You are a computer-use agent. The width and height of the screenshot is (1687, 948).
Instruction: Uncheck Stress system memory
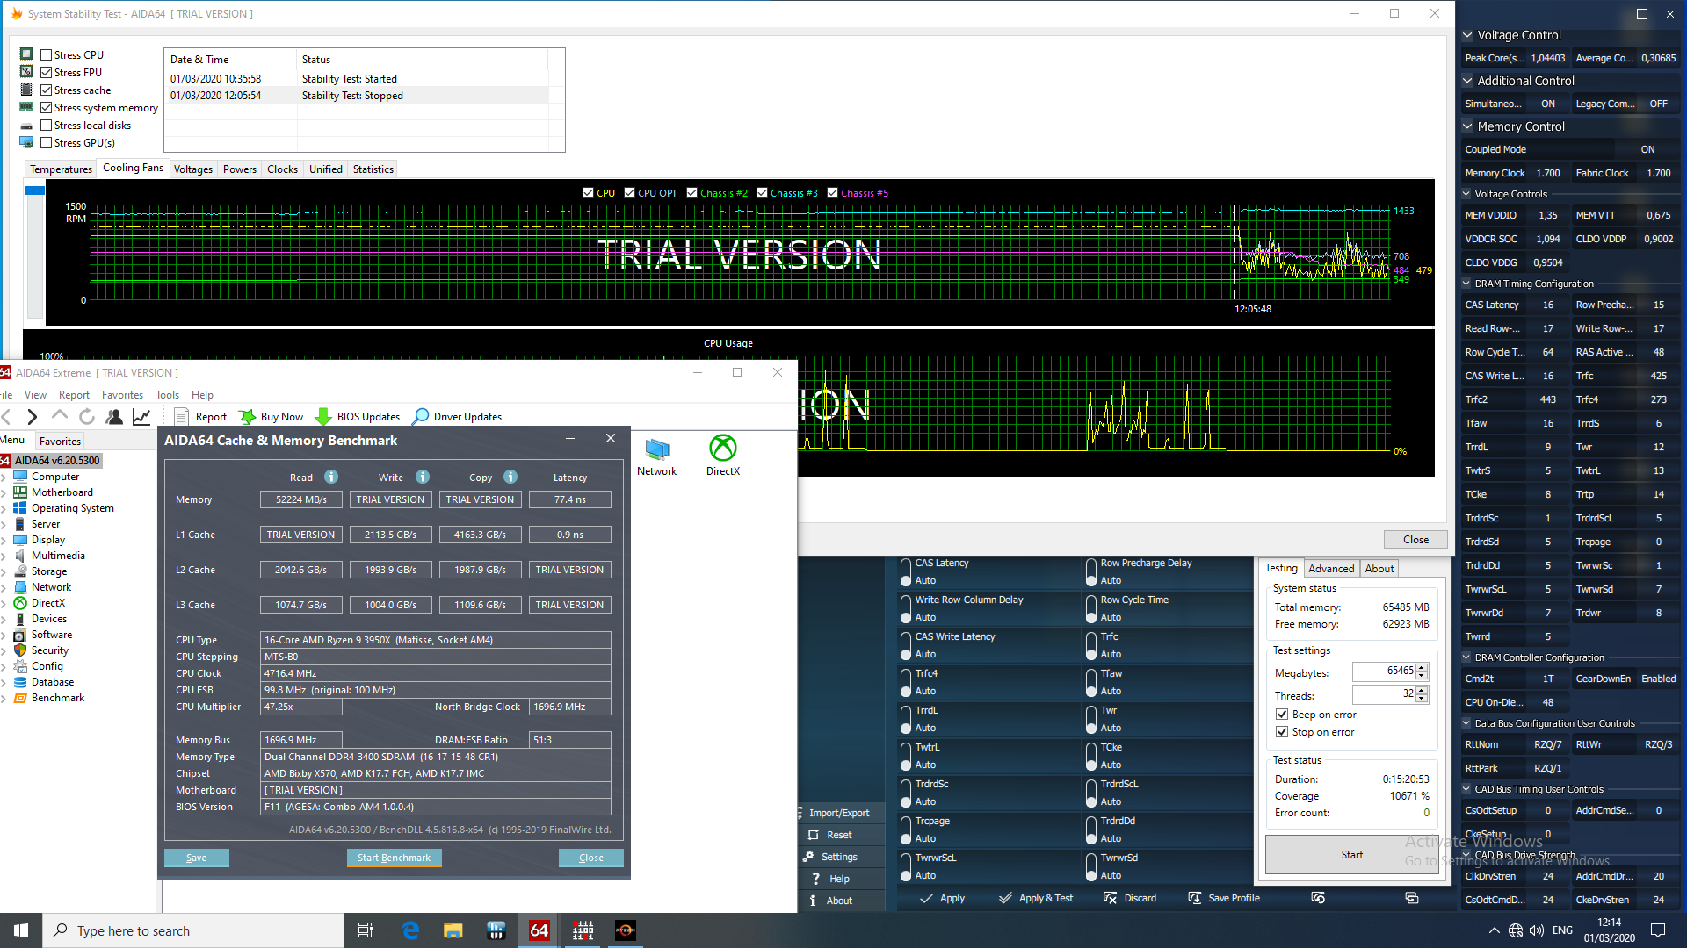point(47,108)
